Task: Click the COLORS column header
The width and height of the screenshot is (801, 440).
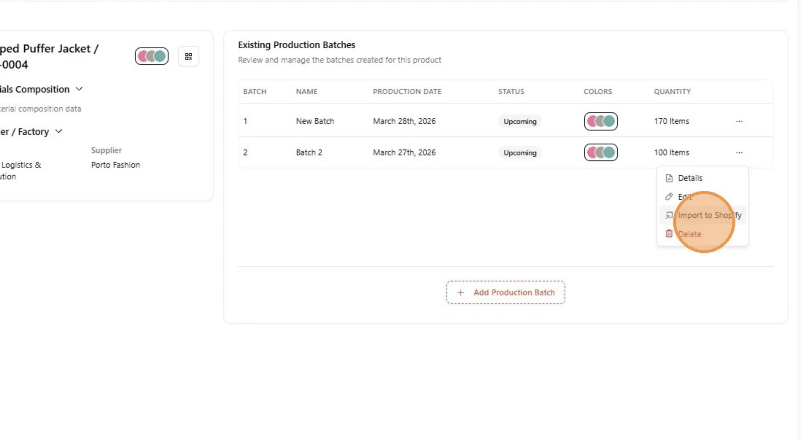Action: [x=598, y=91]
